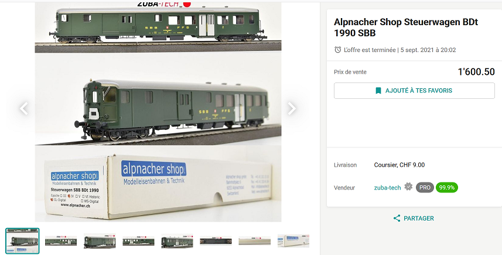The height and width of the screenshot is (255, 502).
Task: Select the alpnacher shop box label thumbnail
Action: [293, 241]
